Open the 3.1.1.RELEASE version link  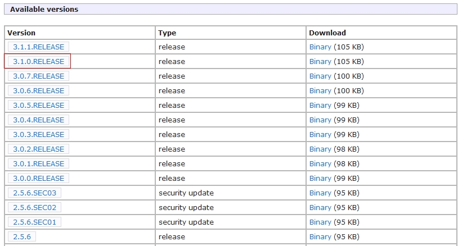39,47
